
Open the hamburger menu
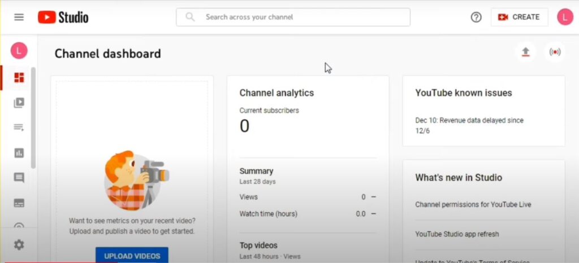(x=19, y=17)
